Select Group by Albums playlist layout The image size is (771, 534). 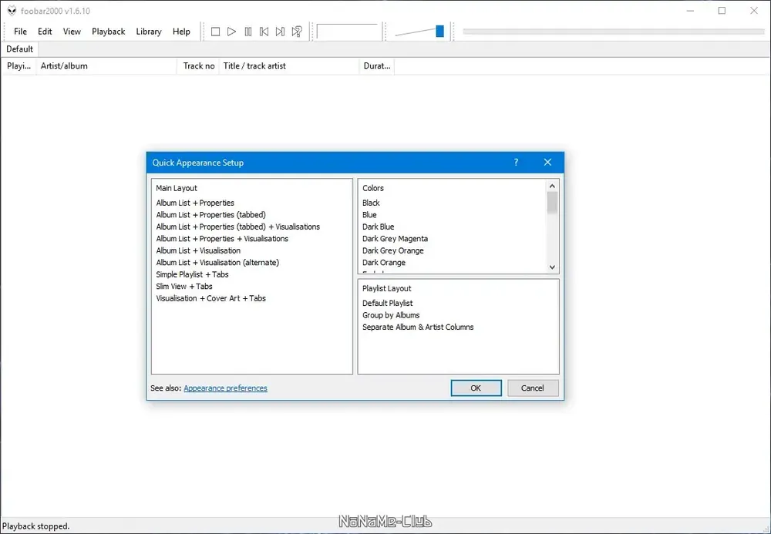(x=391, y=315)
